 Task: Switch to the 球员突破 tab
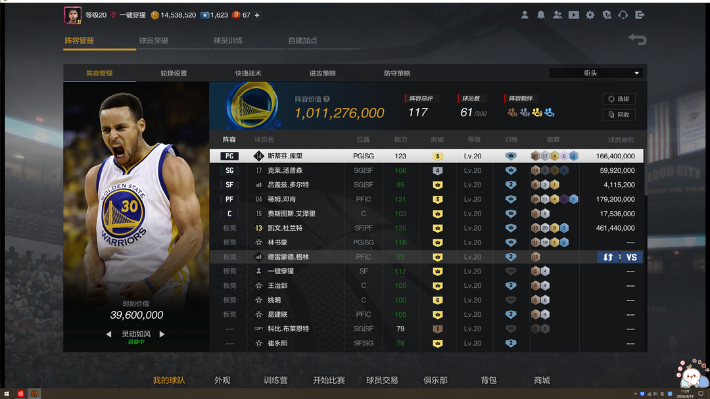tap(154, 41)
